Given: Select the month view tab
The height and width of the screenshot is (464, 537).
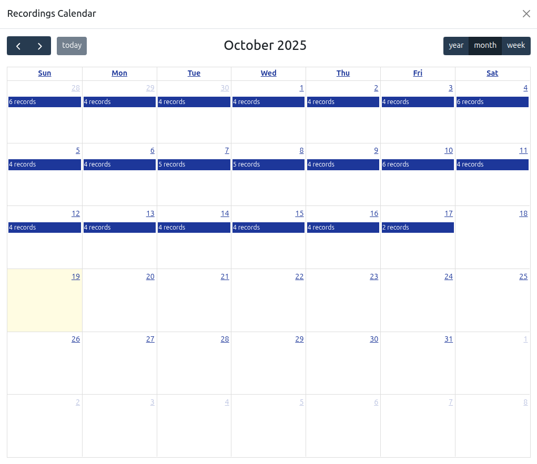Looking at the screenshot, I should [x=485, y=46].
